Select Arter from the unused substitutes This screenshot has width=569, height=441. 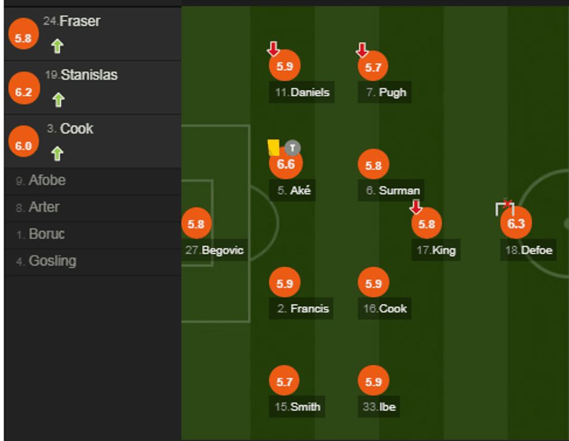(44, 207)
